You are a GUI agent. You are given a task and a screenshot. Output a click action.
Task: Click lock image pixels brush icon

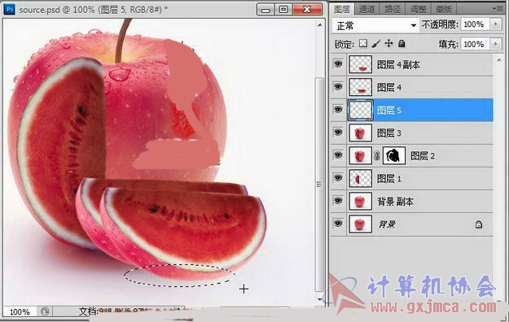coord(376,43)
